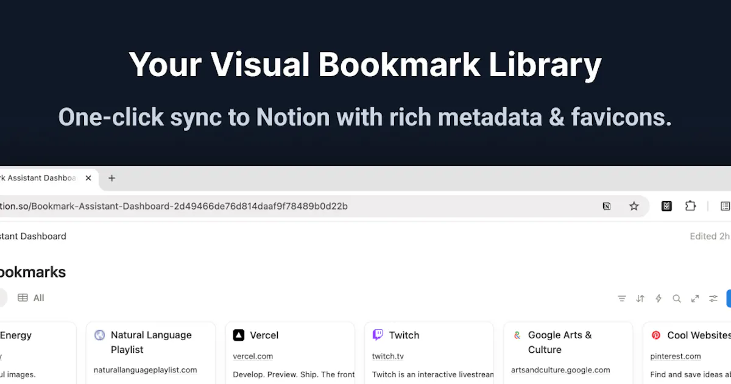731x384 pixels.
Task: Click the Notion icon in the address bar
Action: pos(607,206)
